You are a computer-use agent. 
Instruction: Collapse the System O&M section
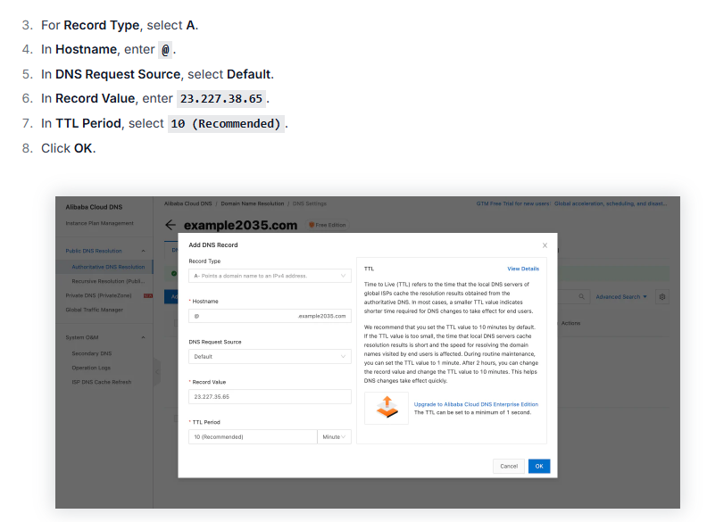click(143, 337)
